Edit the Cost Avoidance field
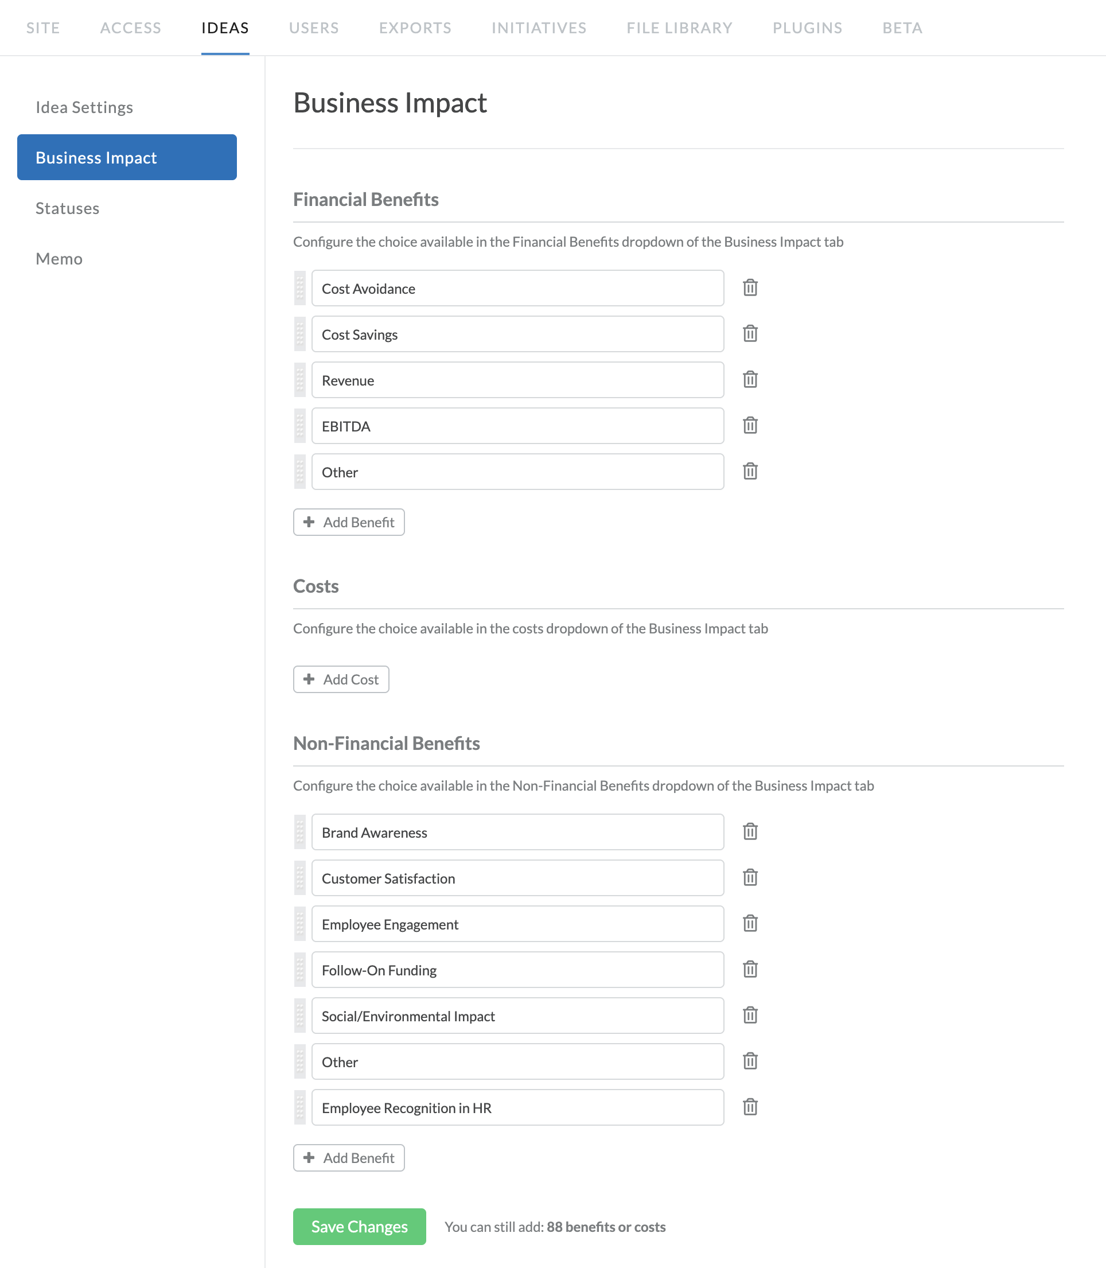 point(518,288)
